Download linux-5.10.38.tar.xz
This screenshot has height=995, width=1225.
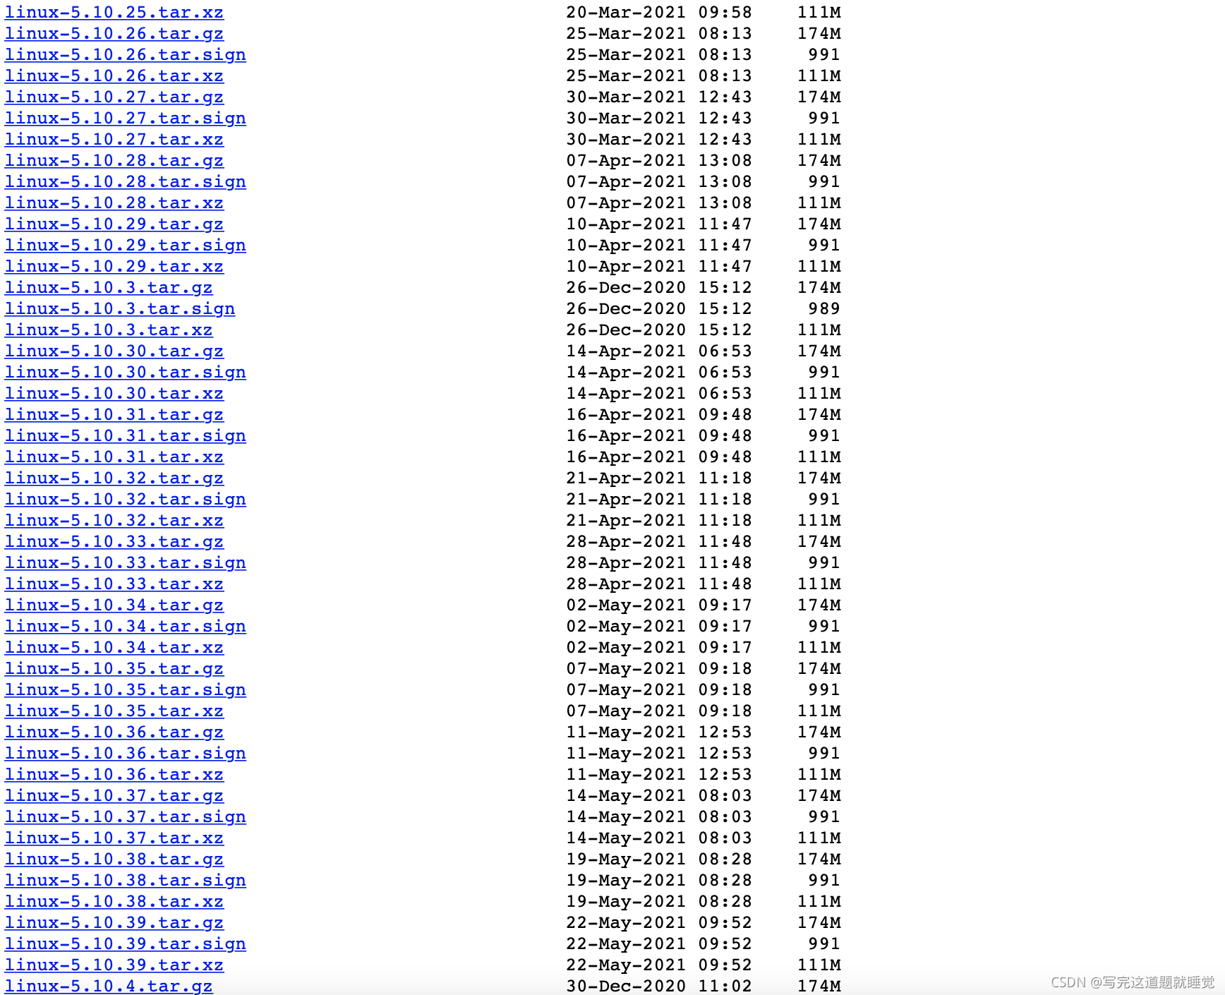(x=114, y=902)
